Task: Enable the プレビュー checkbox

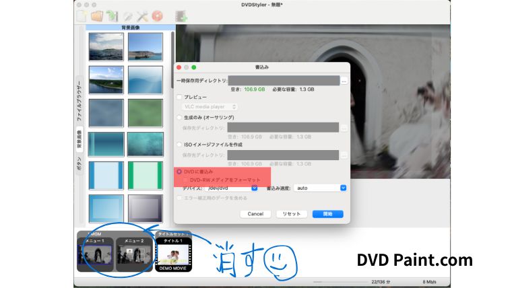Action: 179,97
